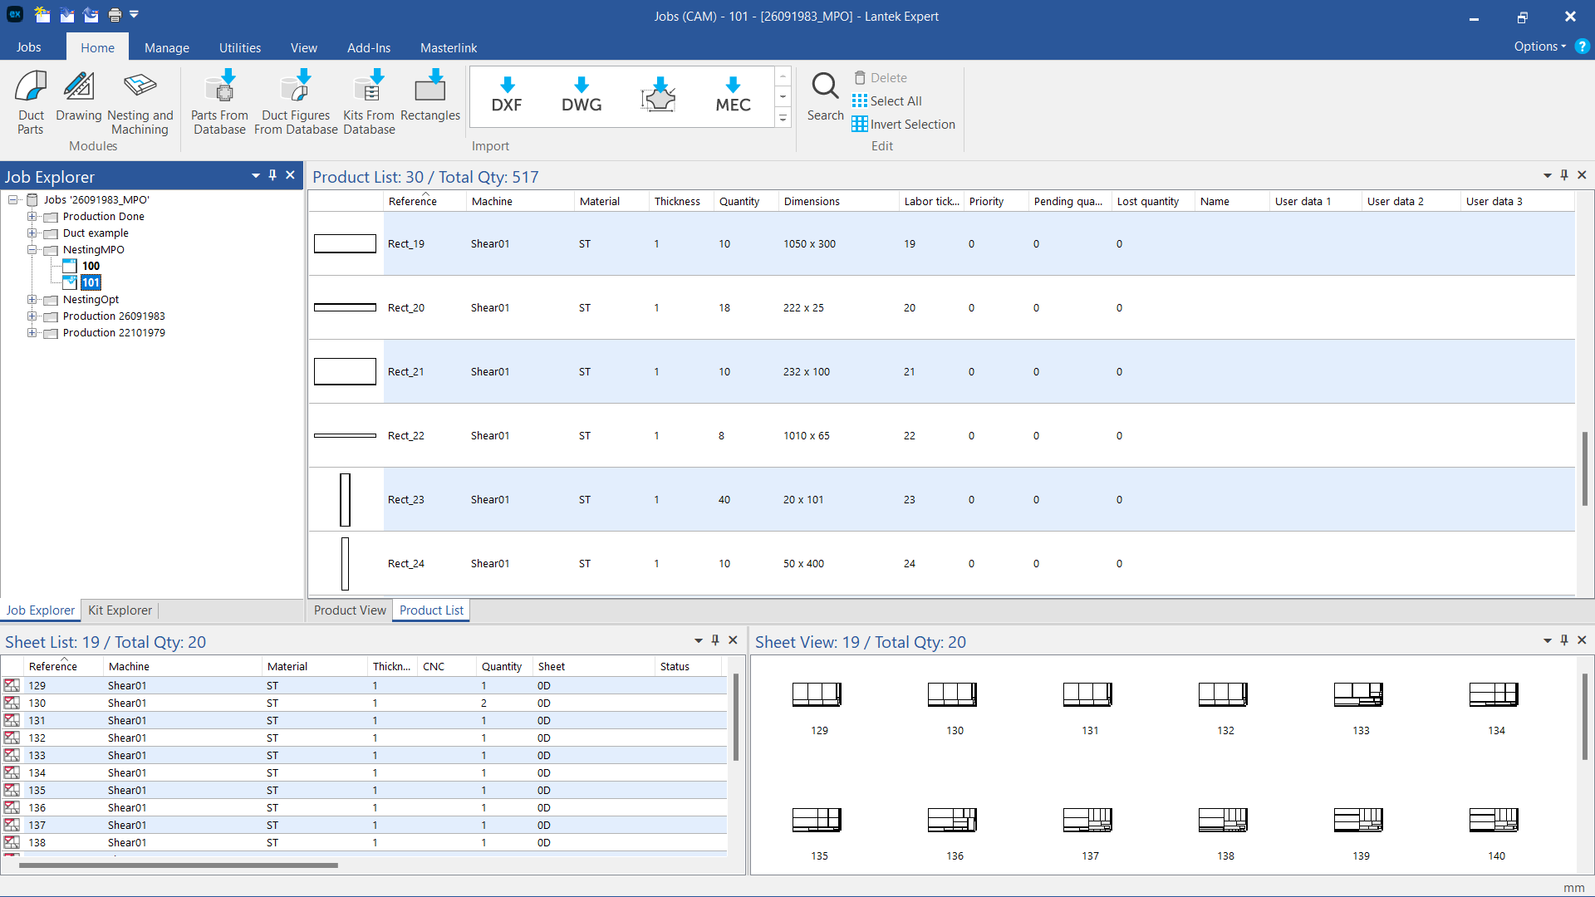
Task: Switch to the Product View tab
Action: (350, 610)
